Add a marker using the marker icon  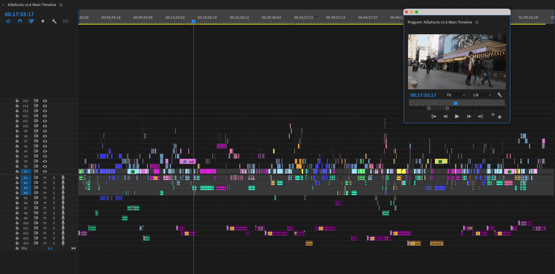[x=43, y=21]
